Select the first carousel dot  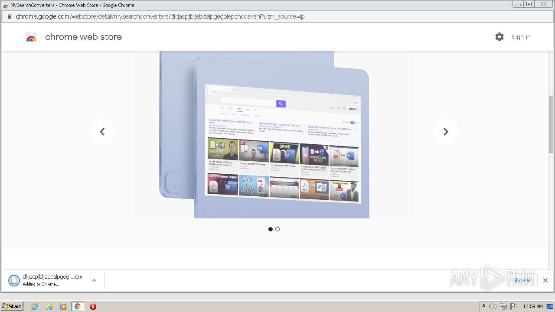click(271, 229)
